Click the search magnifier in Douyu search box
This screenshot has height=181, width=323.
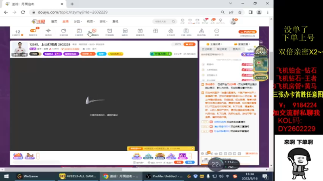(x=174, y=21)
